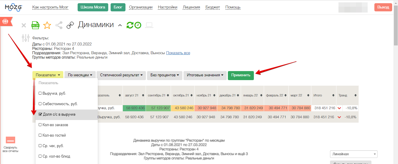
Task: Copy report link using chain icon
Action: (70, 25)
